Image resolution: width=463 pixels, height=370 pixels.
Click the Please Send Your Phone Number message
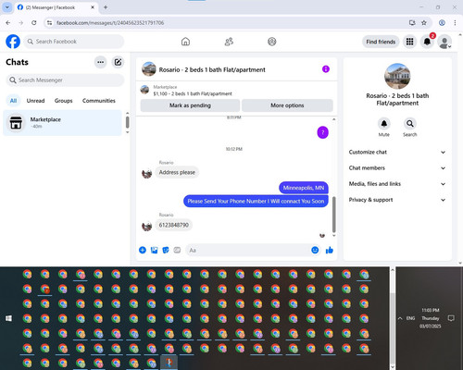click(x=256, y=202)
